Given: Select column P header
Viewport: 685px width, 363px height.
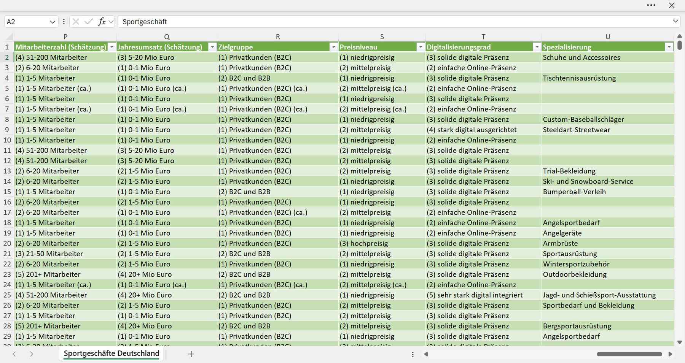Looking at the screenshot, I should tap(65, 37).
